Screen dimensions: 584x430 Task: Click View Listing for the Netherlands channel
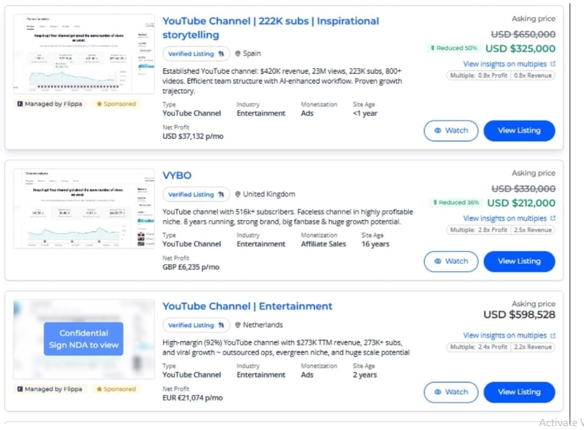519,392
